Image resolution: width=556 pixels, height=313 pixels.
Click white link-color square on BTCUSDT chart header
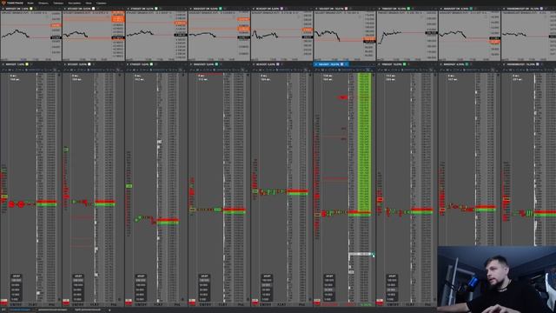coord(93,9)
